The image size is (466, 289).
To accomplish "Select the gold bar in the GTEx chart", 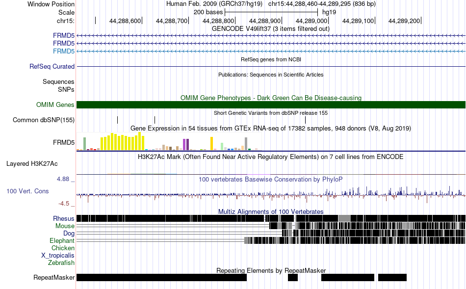I will click(211, 143).
